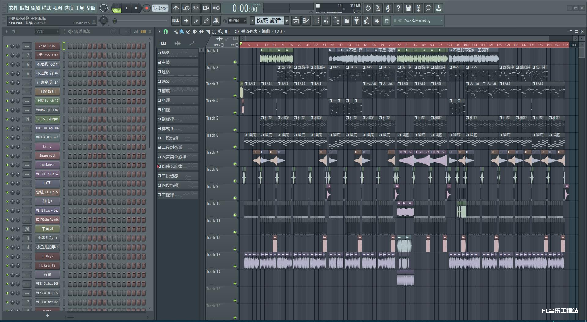Mute Track 13 in playlist
Viewport: 587px width, 322px height.
tap(235, 267)
